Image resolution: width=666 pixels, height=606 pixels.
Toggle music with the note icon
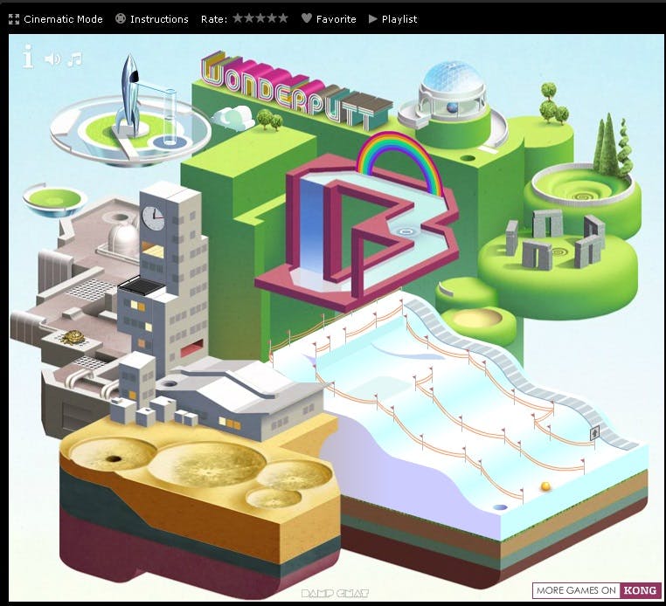(x=74, y=59)
